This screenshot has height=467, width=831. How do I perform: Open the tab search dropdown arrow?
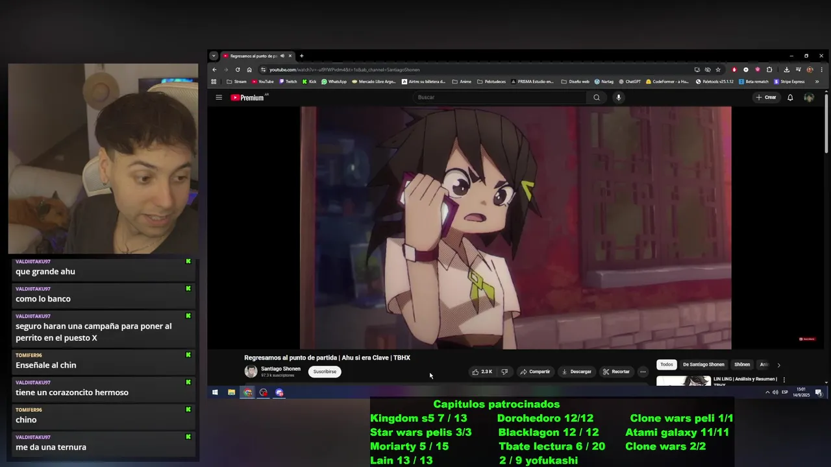(x=214, y=56)
